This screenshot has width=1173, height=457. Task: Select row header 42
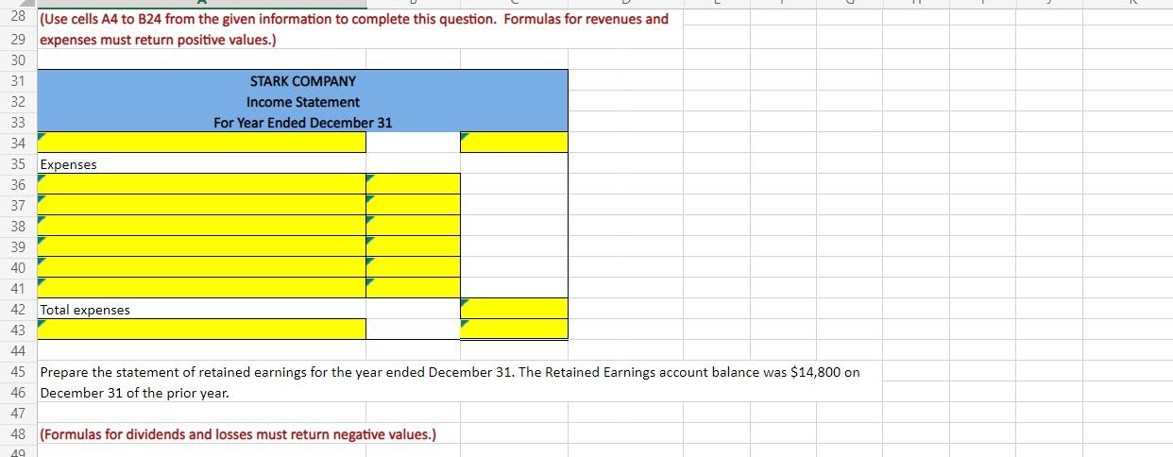(x=18, y=309)
